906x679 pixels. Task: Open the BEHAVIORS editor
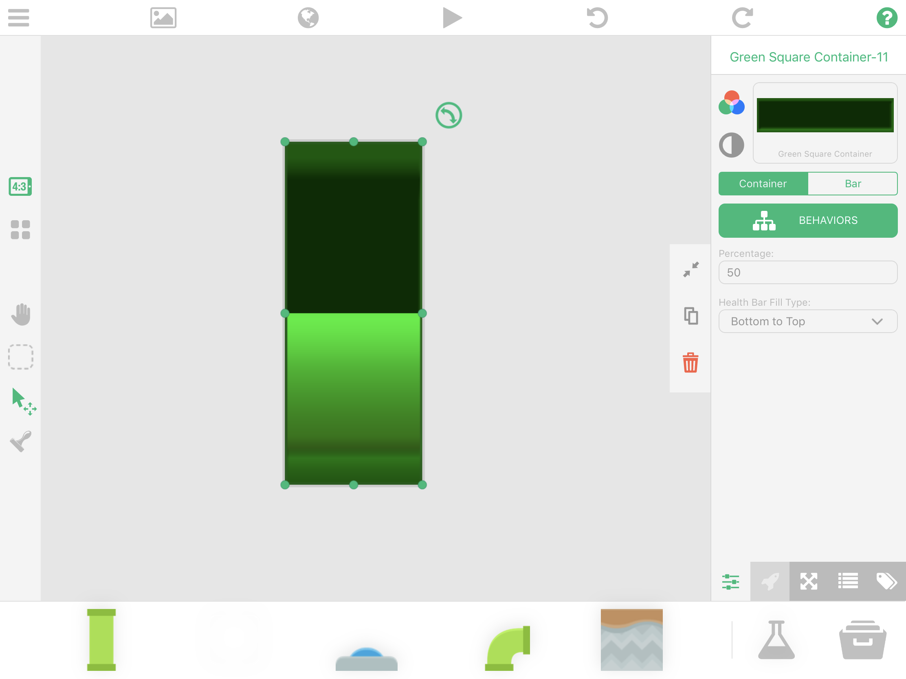click(x=808, y=221)
